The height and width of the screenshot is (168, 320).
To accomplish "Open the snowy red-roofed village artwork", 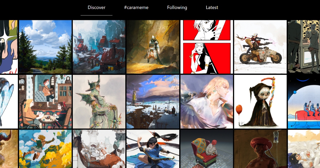I will click(99, 47).
